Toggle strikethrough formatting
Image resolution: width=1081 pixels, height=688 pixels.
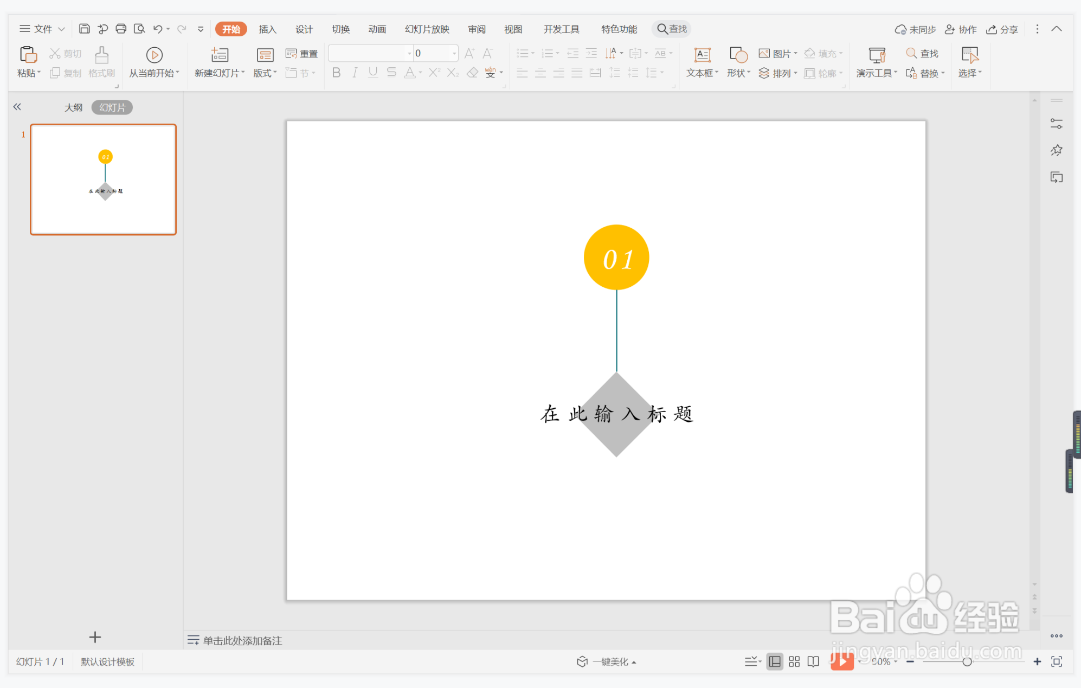coord(391,73)
